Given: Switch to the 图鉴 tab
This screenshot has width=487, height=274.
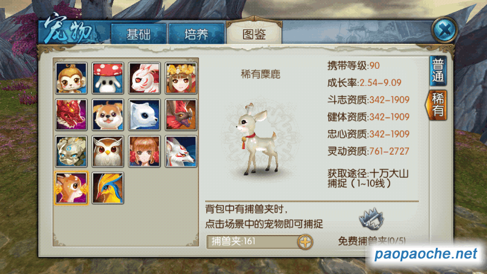Looking at the screenshot, I should (x=254, y=33).
